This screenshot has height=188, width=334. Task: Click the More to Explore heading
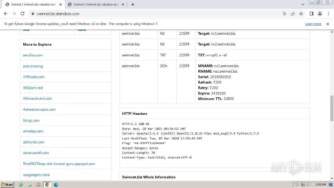(37, 44)
